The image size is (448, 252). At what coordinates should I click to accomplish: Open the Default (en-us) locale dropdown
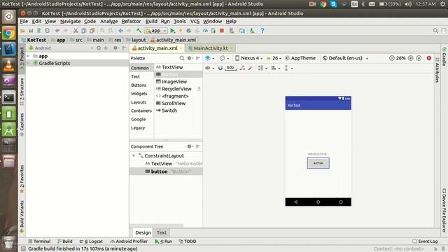coord(345,58)
